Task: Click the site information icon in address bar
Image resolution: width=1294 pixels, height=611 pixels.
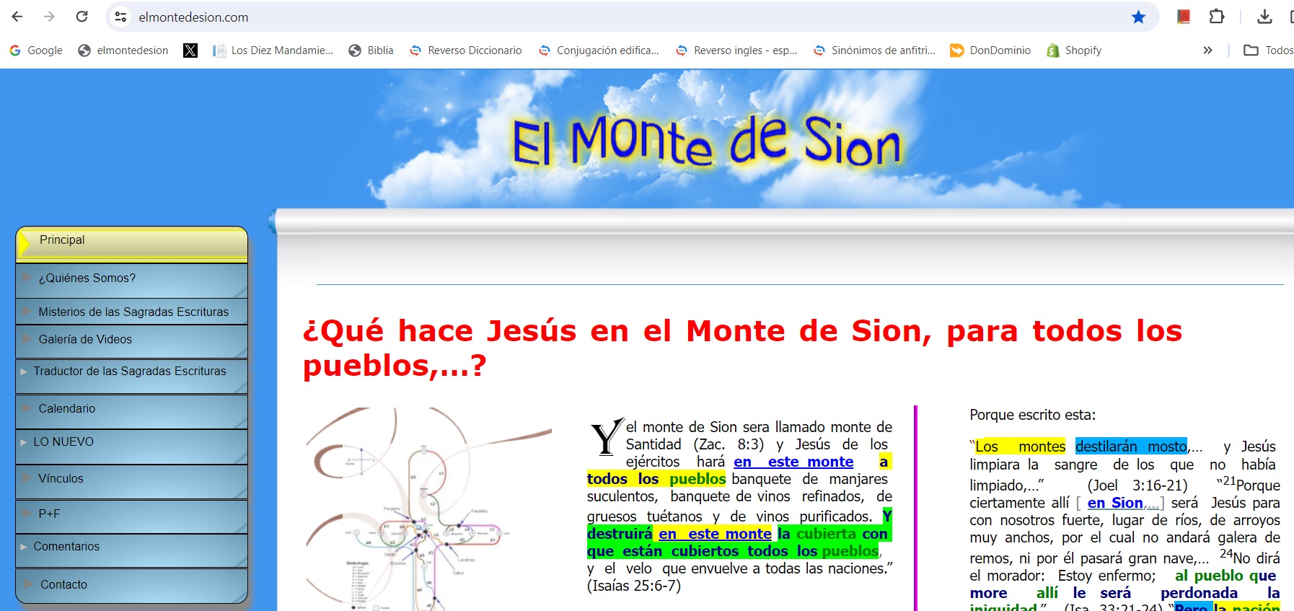Action: 121,17
